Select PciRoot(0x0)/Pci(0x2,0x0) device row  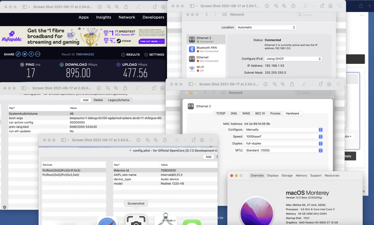74,175
